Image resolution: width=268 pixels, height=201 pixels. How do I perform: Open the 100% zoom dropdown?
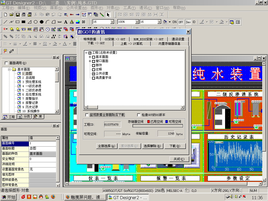pyautogui.click(x=137, y=22)
